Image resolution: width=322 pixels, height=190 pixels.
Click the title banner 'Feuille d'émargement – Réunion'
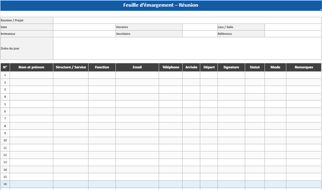pos(161,5)
